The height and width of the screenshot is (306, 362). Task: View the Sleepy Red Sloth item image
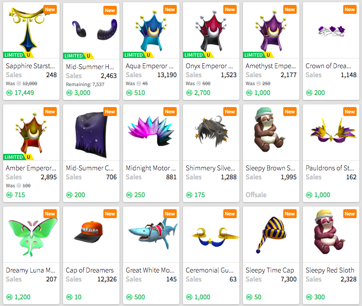tap(331, 234)
